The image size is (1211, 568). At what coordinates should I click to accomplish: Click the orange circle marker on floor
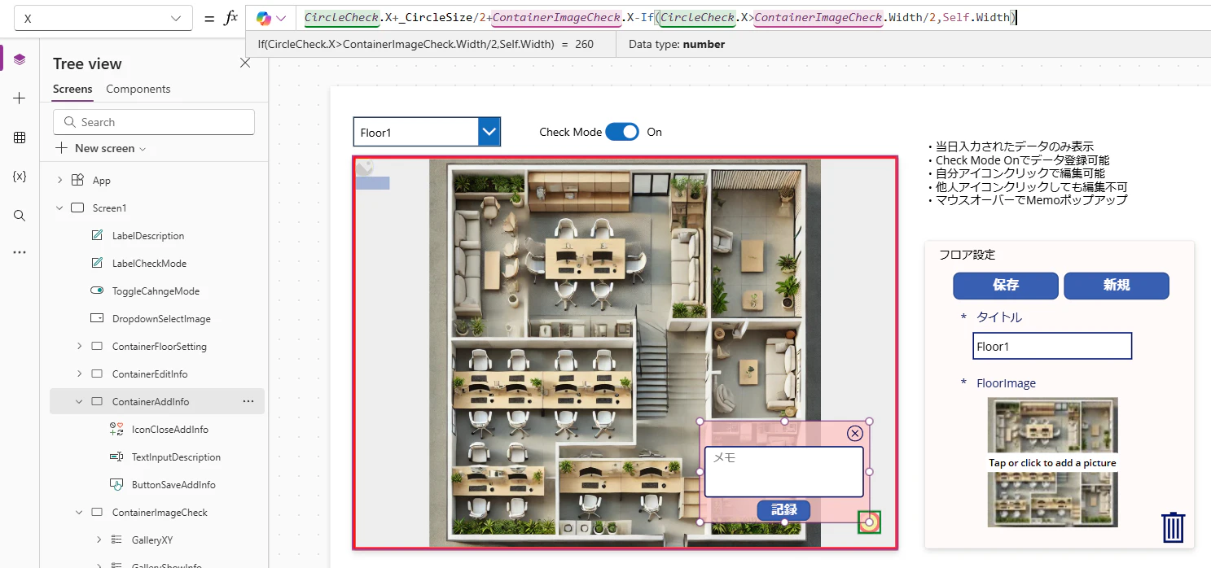(869, 522)
